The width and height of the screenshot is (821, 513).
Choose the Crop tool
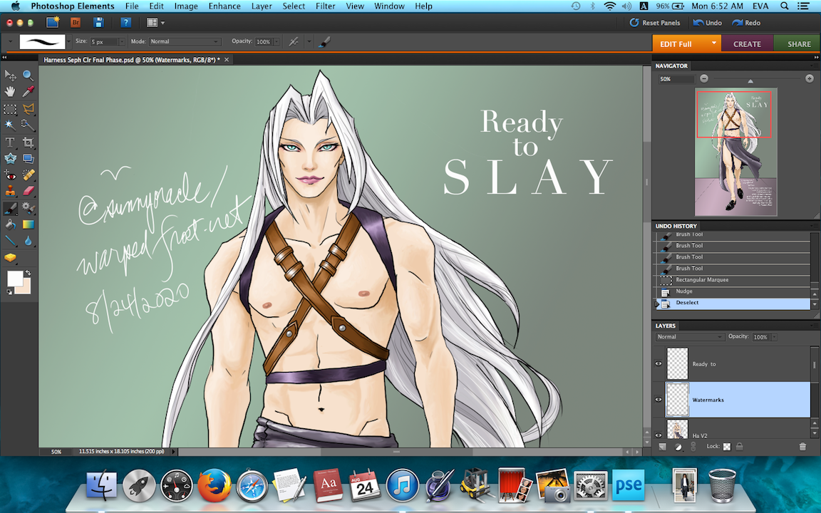29,142
